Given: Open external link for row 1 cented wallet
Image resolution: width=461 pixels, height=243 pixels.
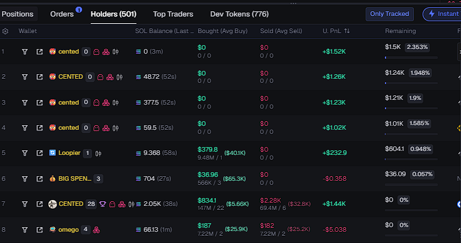Looking at the screenshot, I should tap(39, 52).
